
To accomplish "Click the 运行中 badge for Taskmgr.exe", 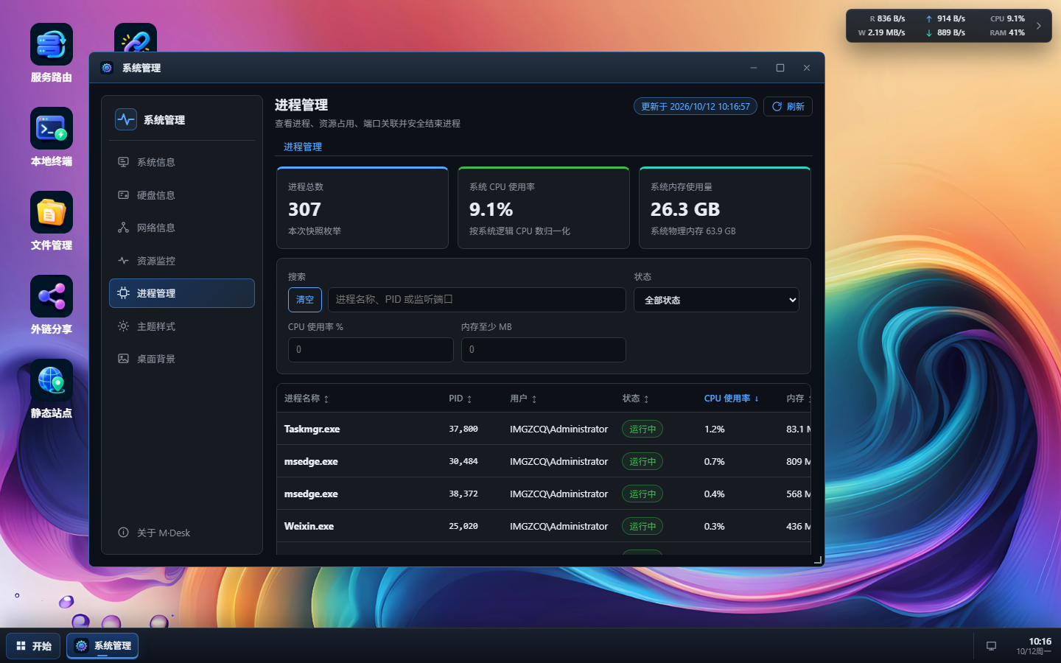I will tap(642, 429).
